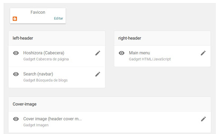Image resolution: width=222 pixels, height=134 pixels.
Task: Edit the Hoshizora (Cabecera) gadget pencil
Action: pyautogui.click(x=98, y=53)
